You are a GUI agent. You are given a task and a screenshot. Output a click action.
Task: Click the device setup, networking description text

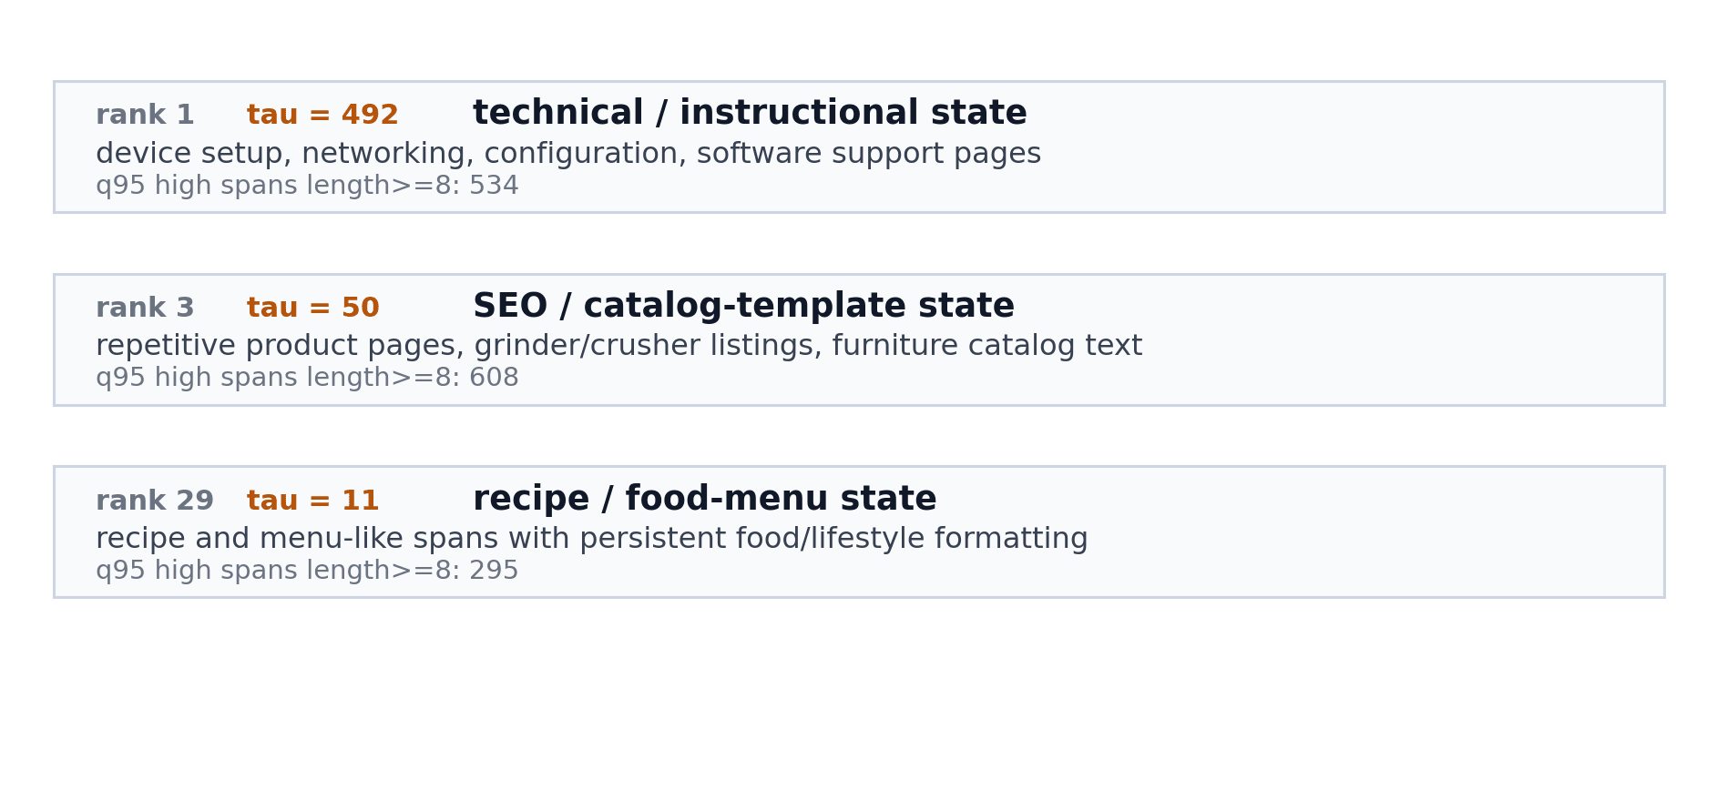(x=568, y=155)
